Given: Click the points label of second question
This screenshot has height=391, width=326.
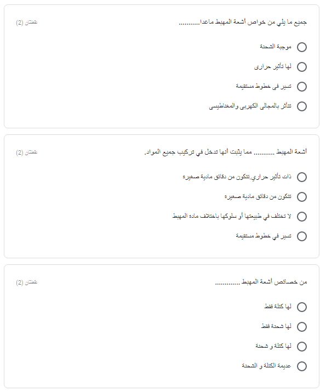Looking at the screenshot, I should coord(27,152).
